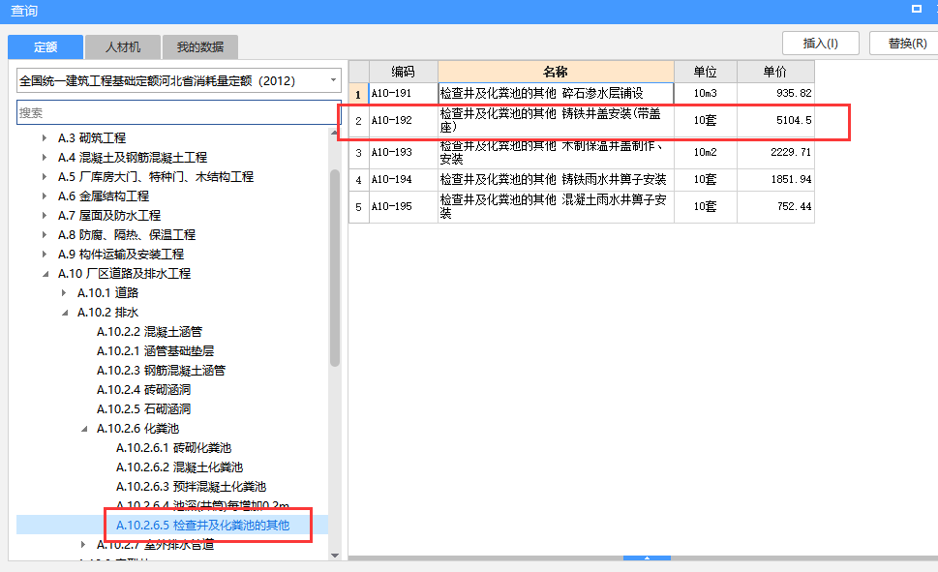Image resolution: width=938 pixels, height=572 pixels.
Task: Expand the A.4 混凝土及钢筋混凝土工程 node
Action: point(45,158)
